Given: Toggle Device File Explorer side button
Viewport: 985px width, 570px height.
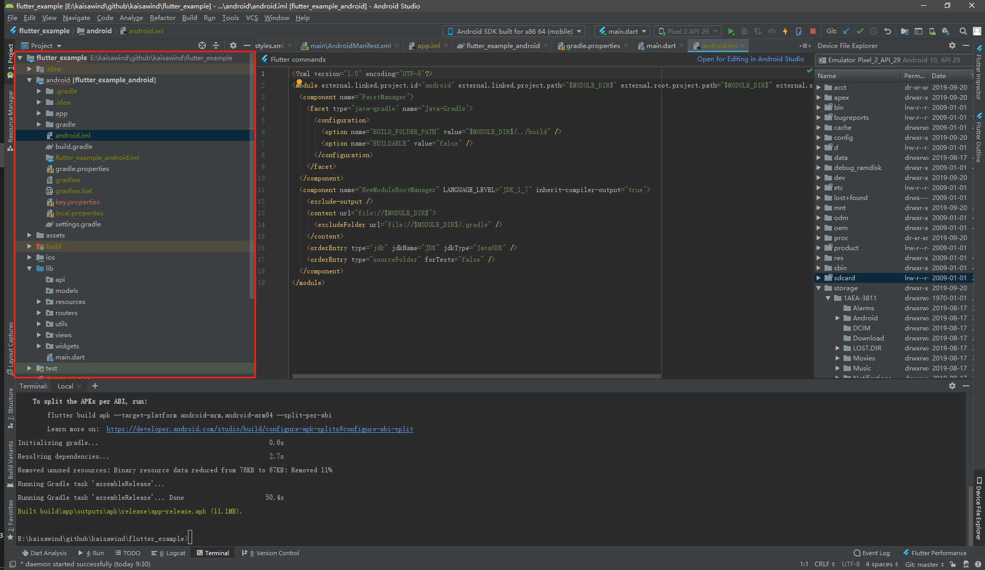Looking at the screenshot, I should pos(979,508).
